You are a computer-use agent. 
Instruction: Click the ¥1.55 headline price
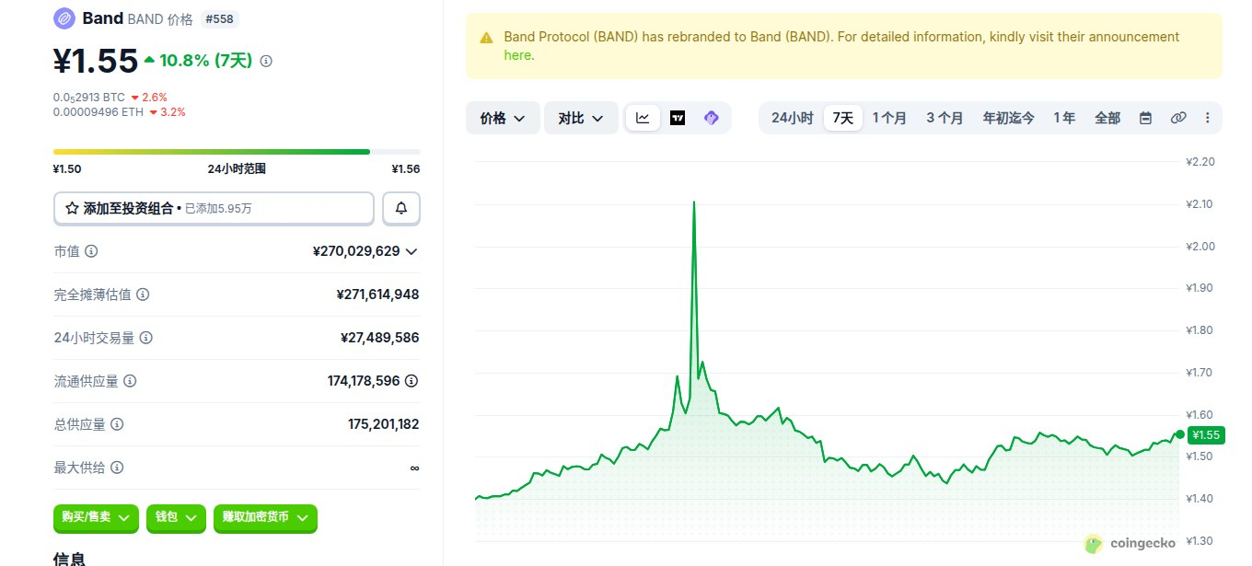tap(95, 61)
